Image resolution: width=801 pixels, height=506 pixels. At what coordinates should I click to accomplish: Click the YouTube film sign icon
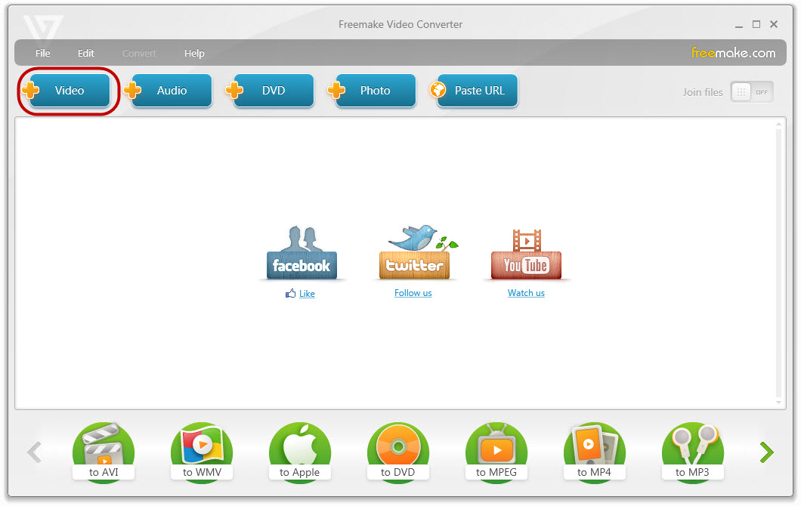[x=526, y=254]
